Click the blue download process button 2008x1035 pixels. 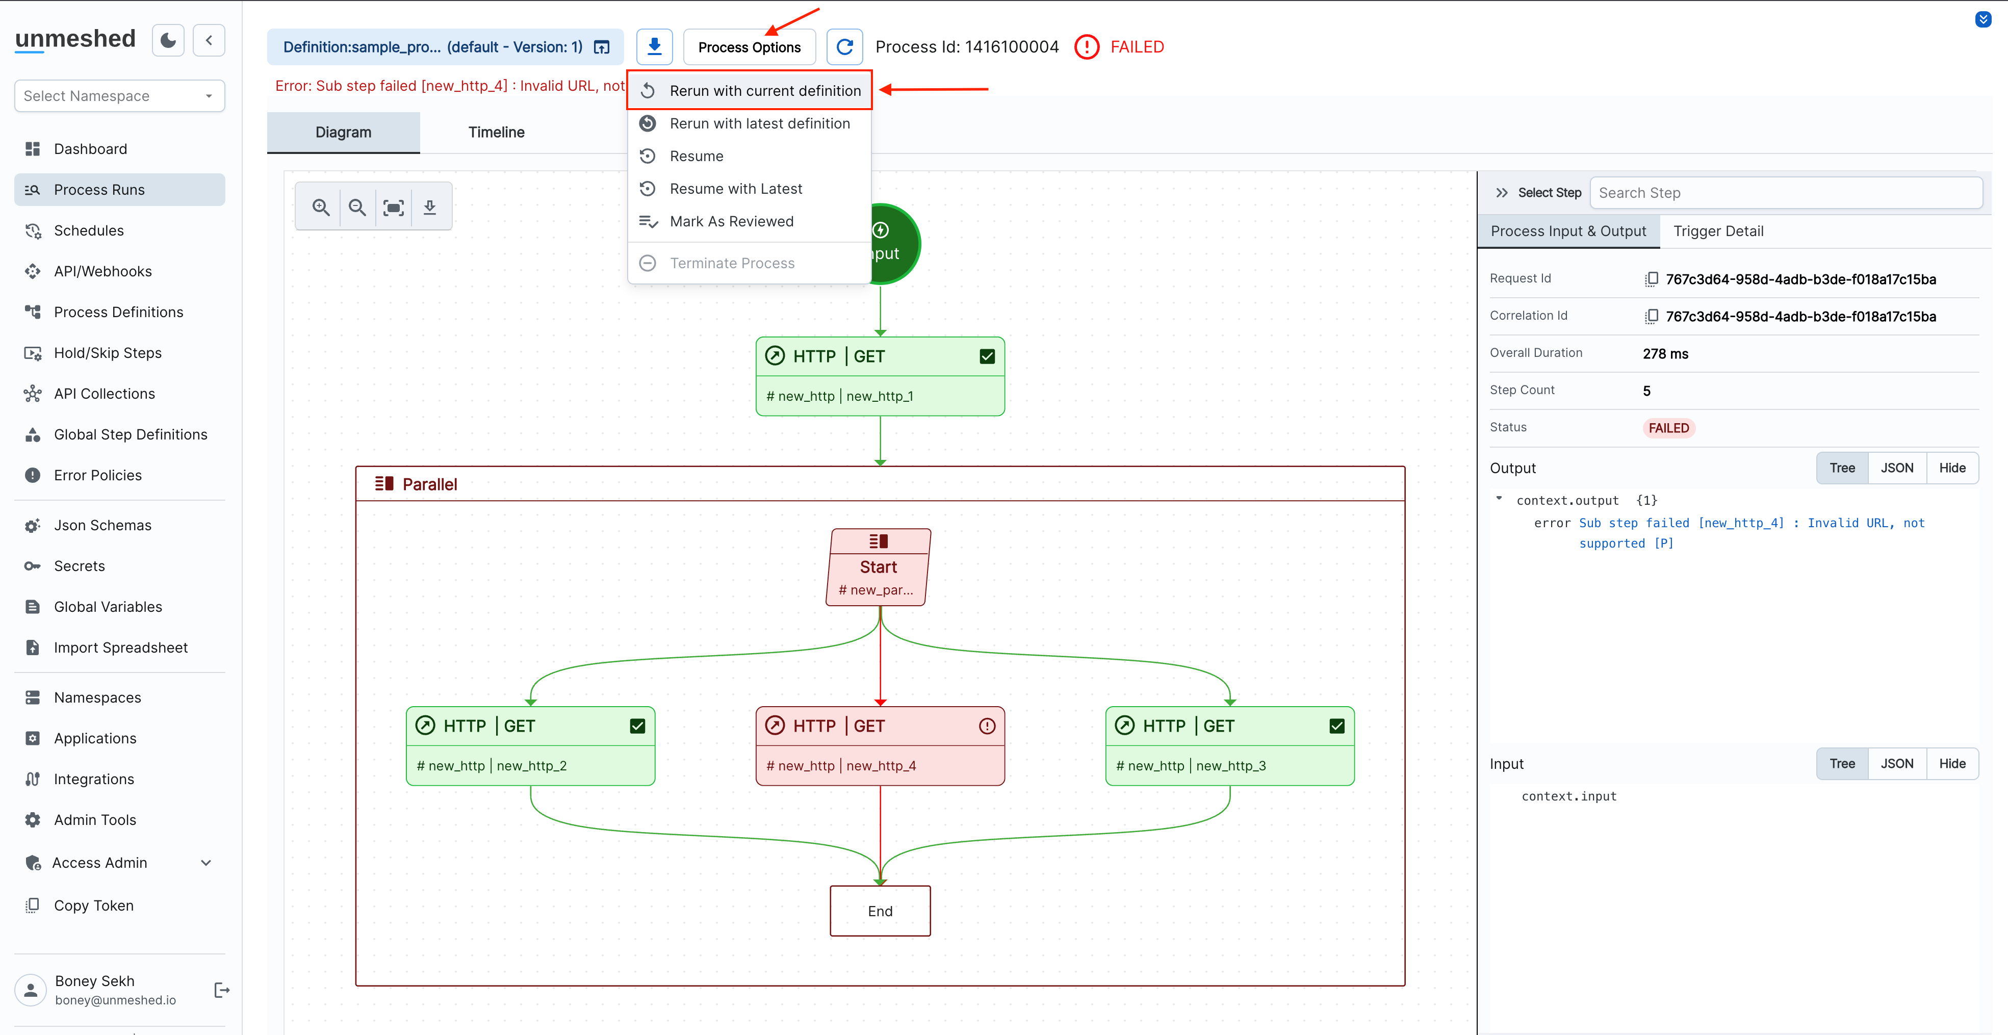(654, 47)
